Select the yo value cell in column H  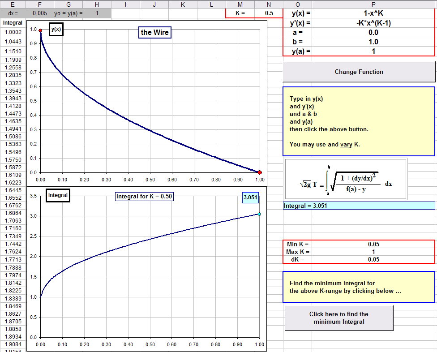[97, 13]
